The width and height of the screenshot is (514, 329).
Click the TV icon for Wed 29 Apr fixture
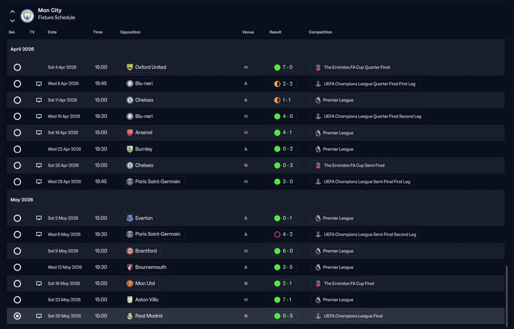tap(39, 182)
